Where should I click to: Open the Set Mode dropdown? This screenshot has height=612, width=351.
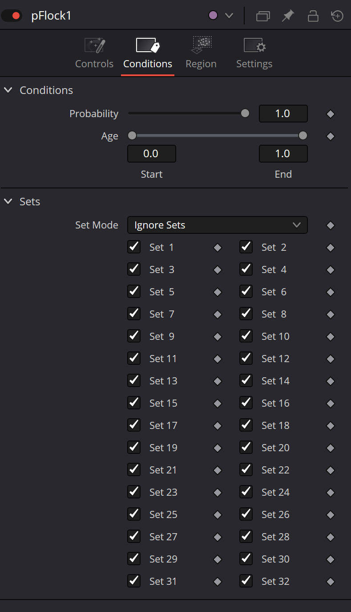point(218,225)
